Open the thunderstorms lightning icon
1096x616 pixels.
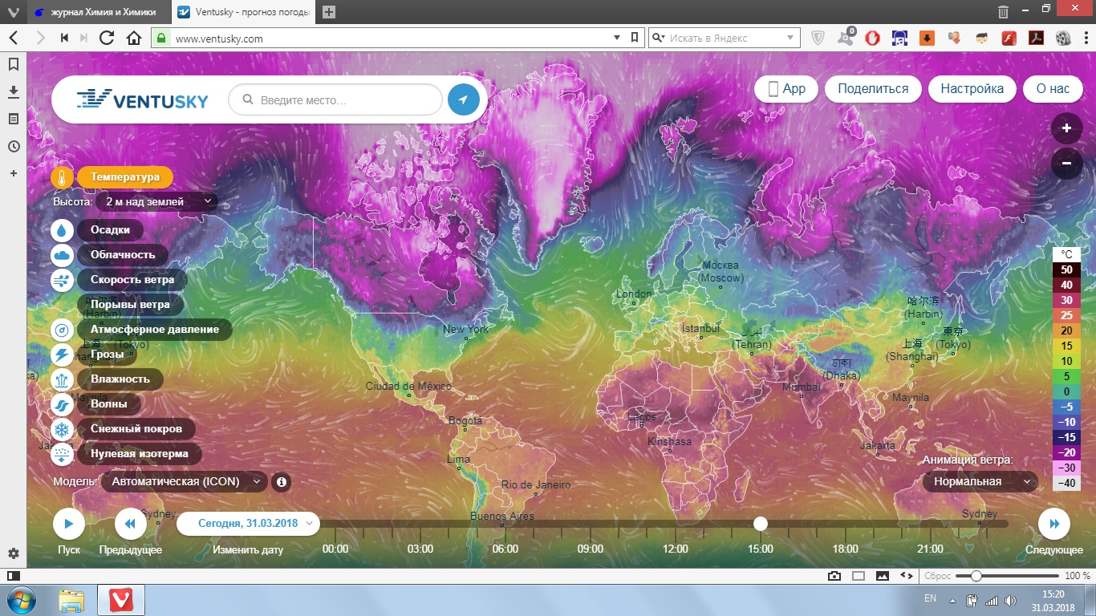[x=63, y=355]
